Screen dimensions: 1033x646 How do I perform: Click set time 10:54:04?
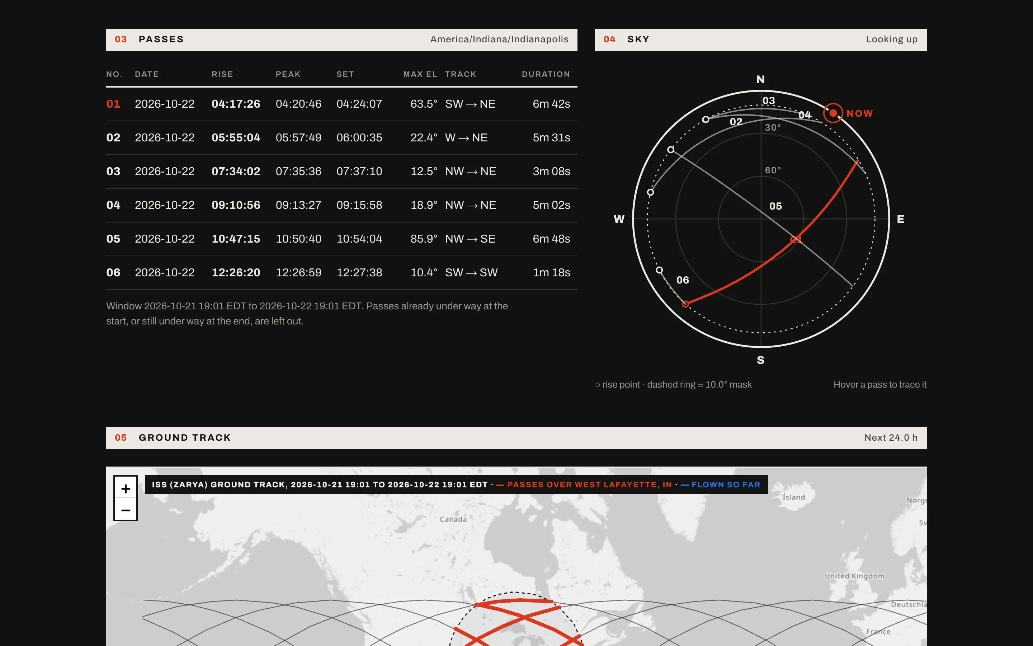(x=359, y=239)
